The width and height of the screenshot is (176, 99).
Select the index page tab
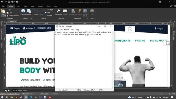[x=12, y=21]
